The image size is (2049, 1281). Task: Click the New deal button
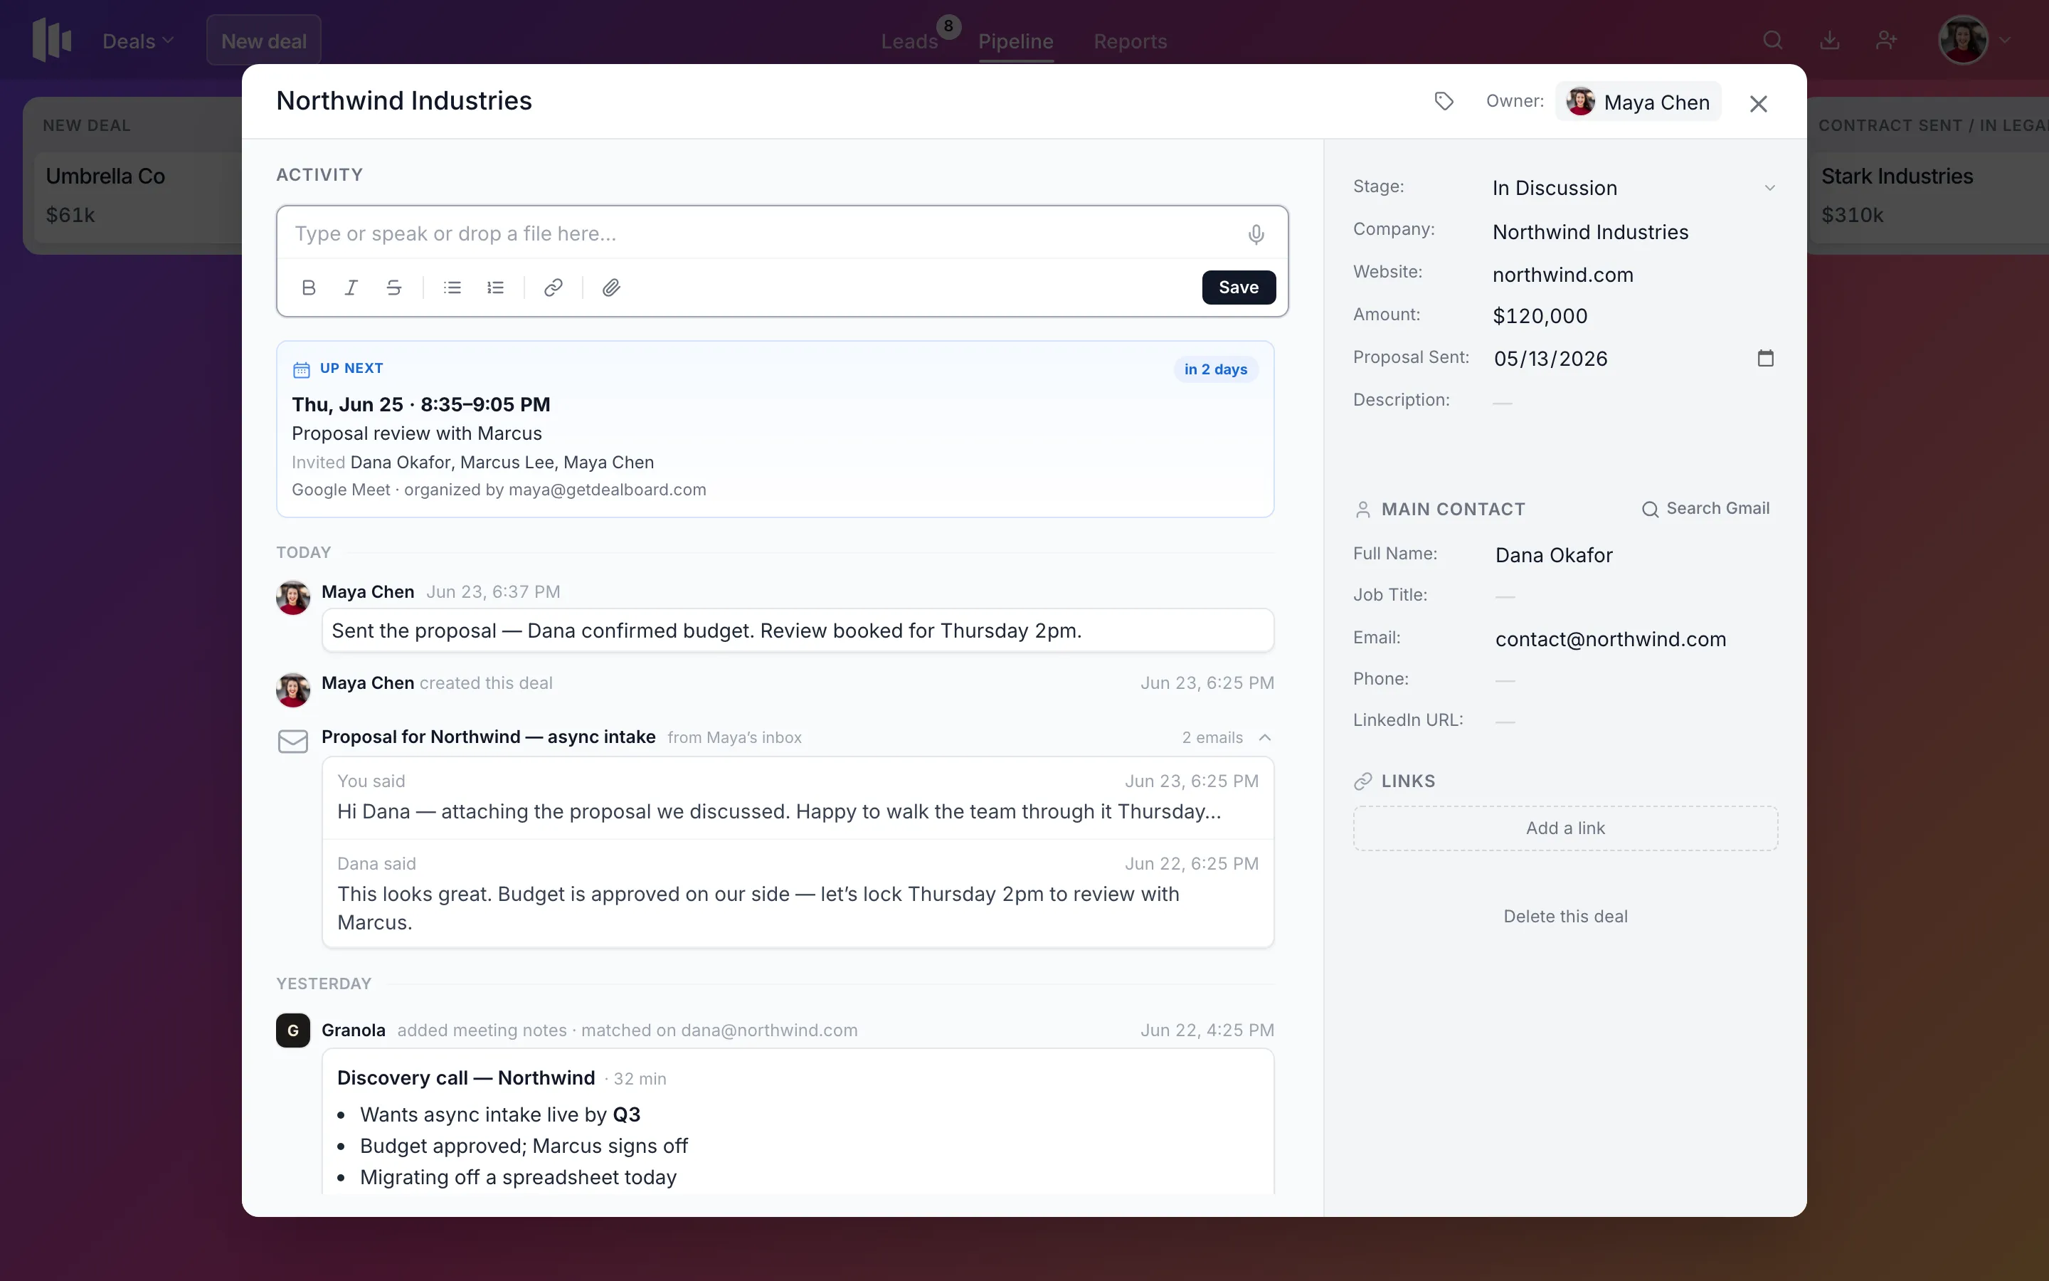point(264,41)
